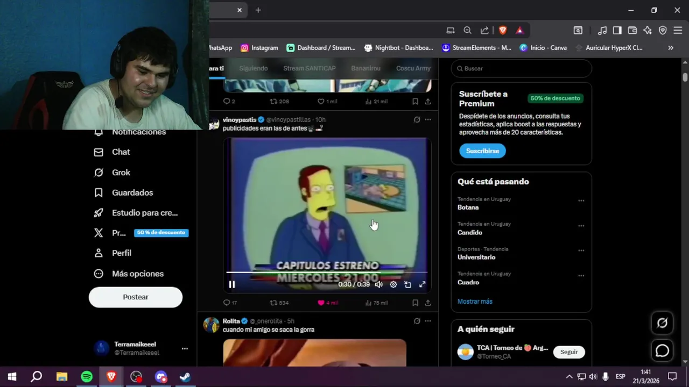Click Mostrar más under trends
The height and width of the screenshot is (387, 689).
pos(475,302)
